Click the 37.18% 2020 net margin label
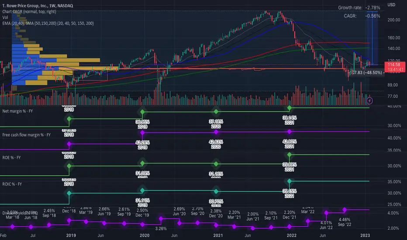 (x=216, y=124)
